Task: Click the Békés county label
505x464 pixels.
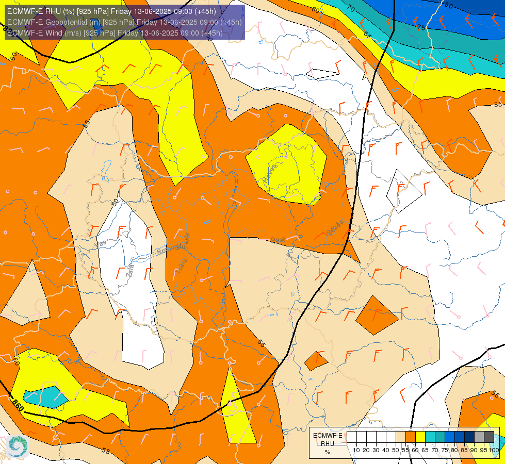Action: (x=335, y=228)
